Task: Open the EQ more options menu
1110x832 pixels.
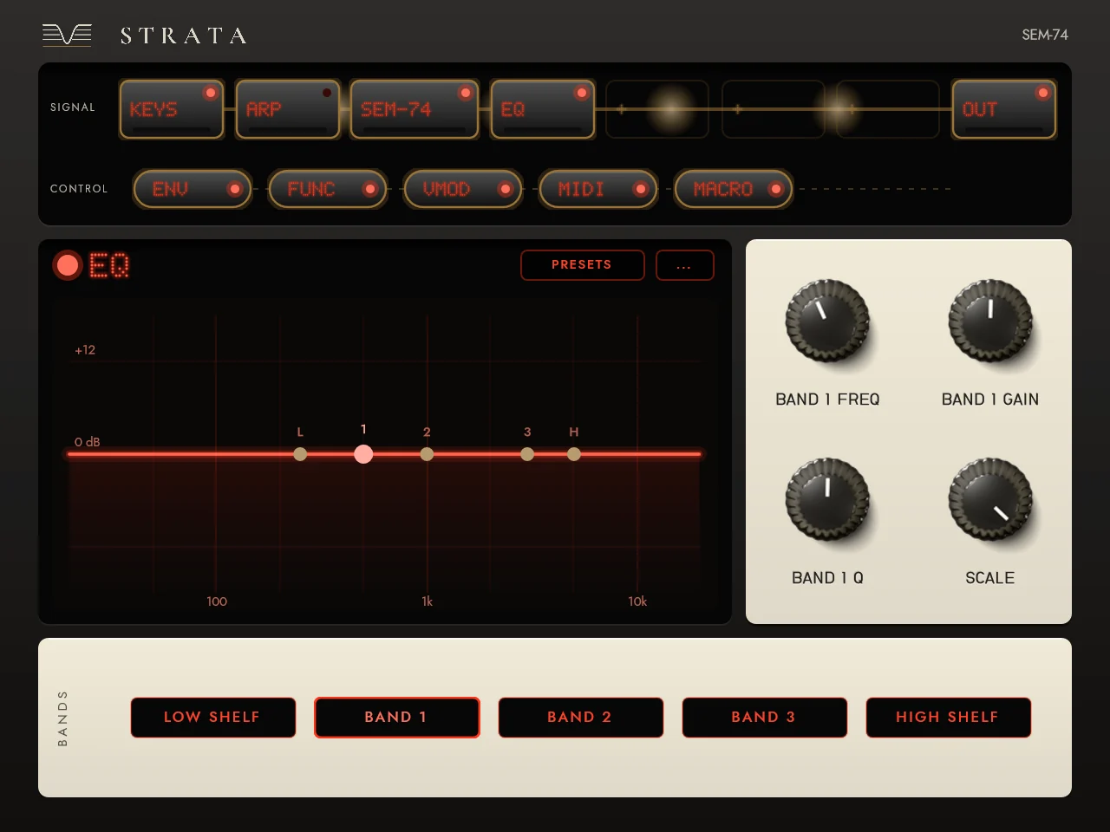Action: [x=685, y=265]
